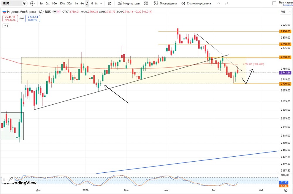This screenshot has height=194, width=293.
Task: Click the blue 32,35 oscillator value label
Action: click(284, 182)
